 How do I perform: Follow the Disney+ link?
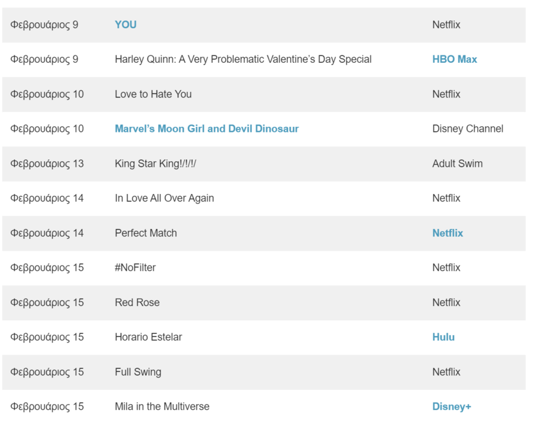451,407
